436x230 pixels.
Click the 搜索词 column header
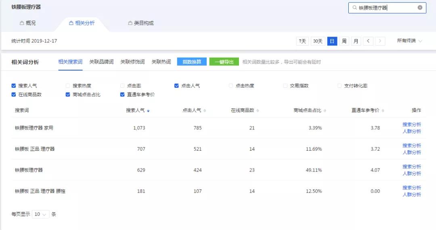[x=22, y=110]
